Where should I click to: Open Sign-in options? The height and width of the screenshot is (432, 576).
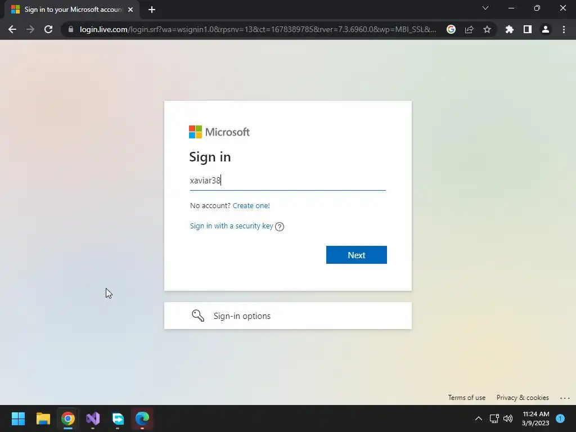[287, 316]
